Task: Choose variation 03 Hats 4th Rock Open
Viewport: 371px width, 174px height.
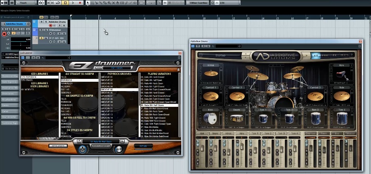Action: pyautogui.click(x=159, y=83)
